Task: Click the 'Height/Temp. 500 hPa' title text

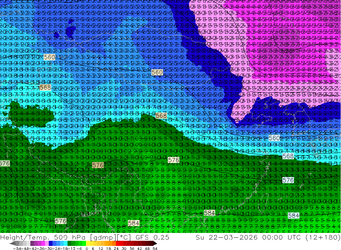Action: (42, 237)
